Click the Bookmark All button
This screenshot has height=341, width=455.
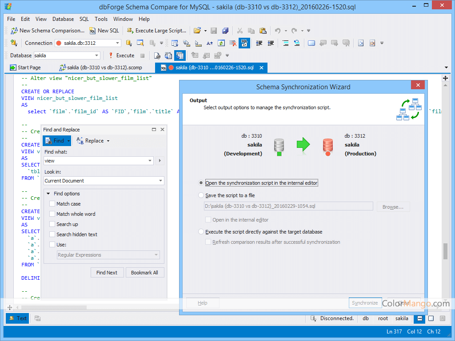144,273
